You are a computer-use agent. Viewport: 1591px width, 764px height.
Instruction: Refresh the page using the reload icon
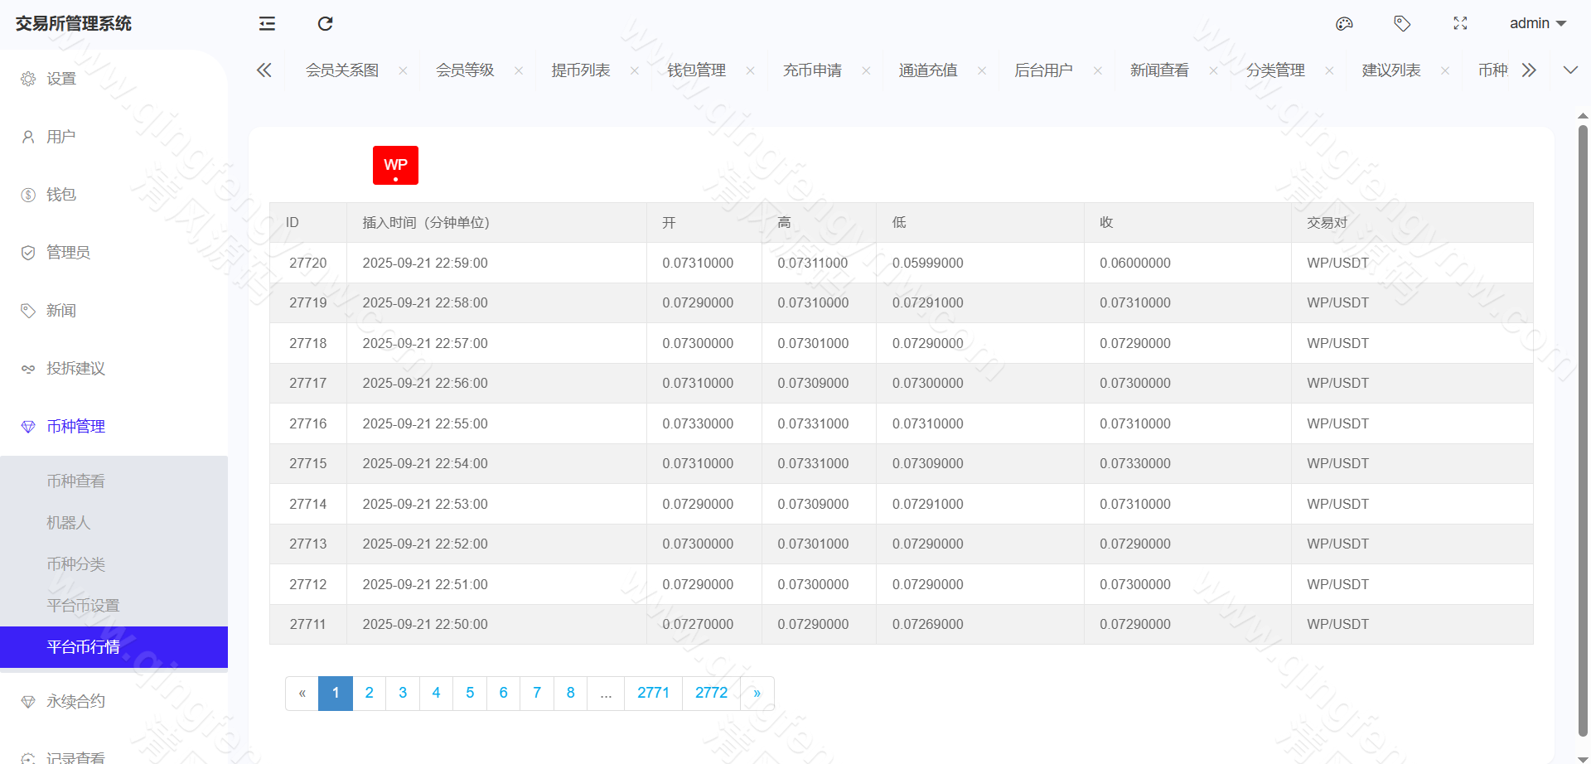325,23
